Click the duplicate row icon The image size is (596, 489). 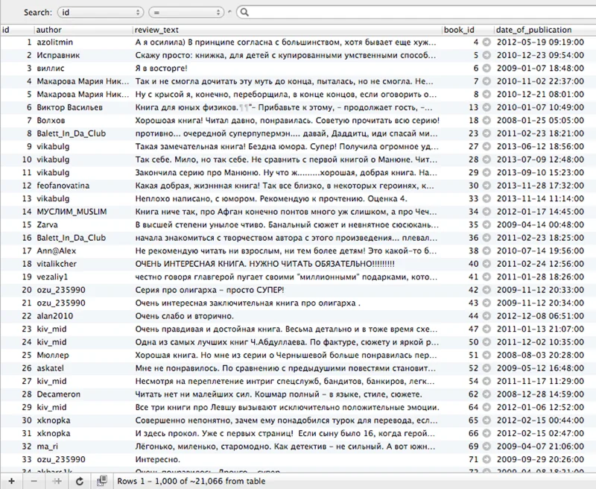(57, 481)
